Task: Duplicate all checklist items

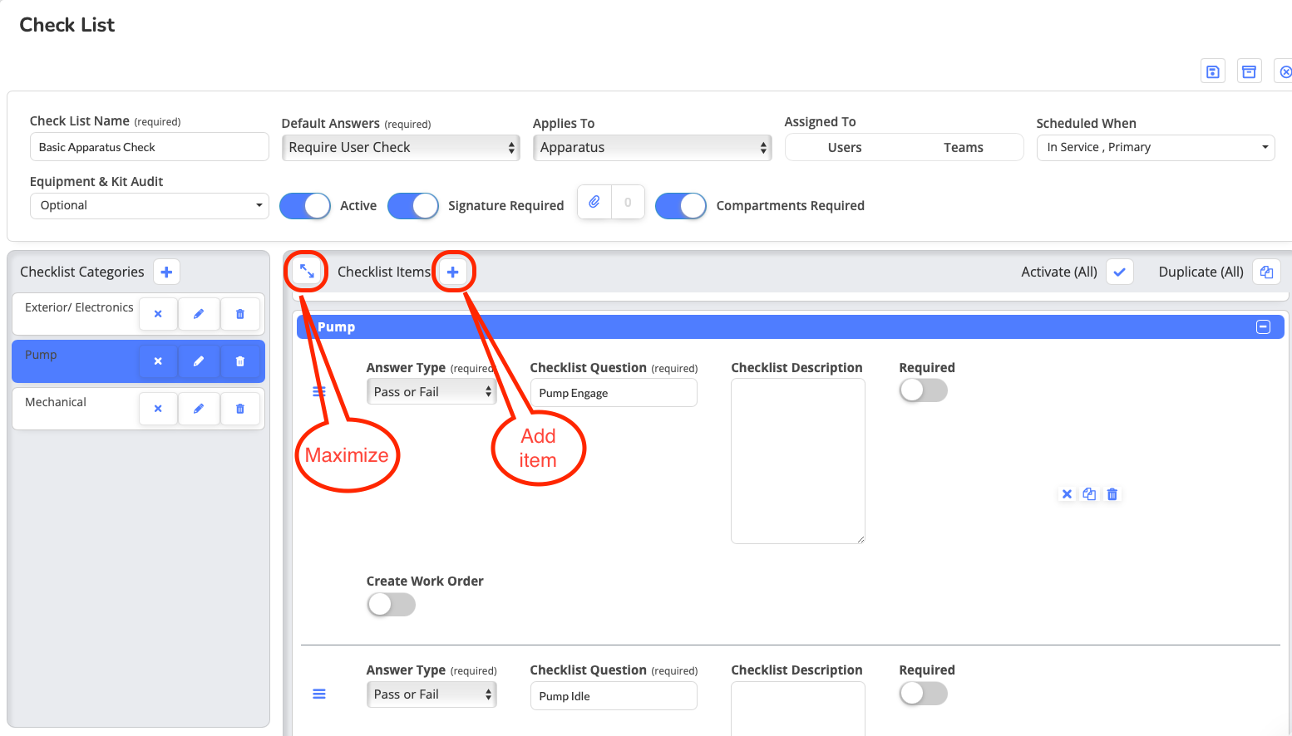Action: 1266,272
